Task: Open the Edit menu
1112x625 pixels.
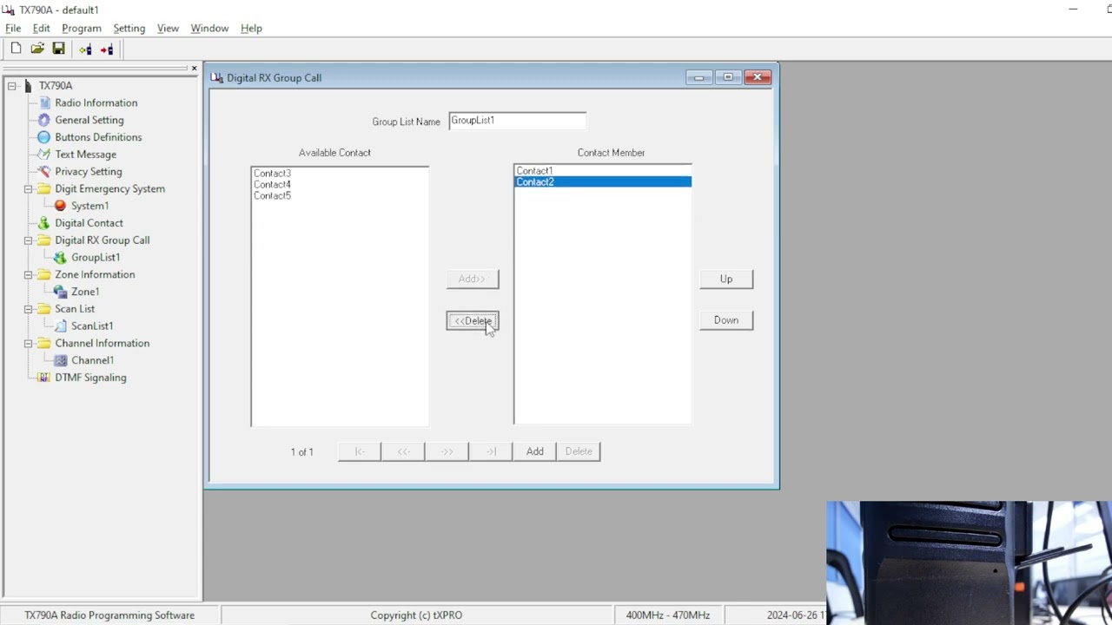Action: coord(42,28)
